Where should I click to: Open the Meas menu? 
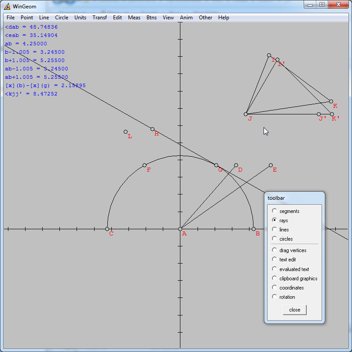[x=134, y=18]
